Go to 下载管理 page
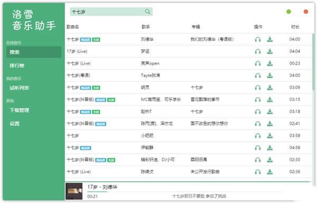Viewport: 317px width, 203px height. pos(20,110)
